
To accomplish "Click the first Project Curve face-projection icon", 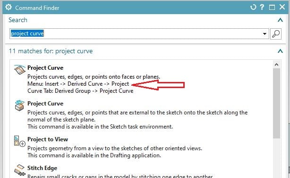I will point(20,70).
